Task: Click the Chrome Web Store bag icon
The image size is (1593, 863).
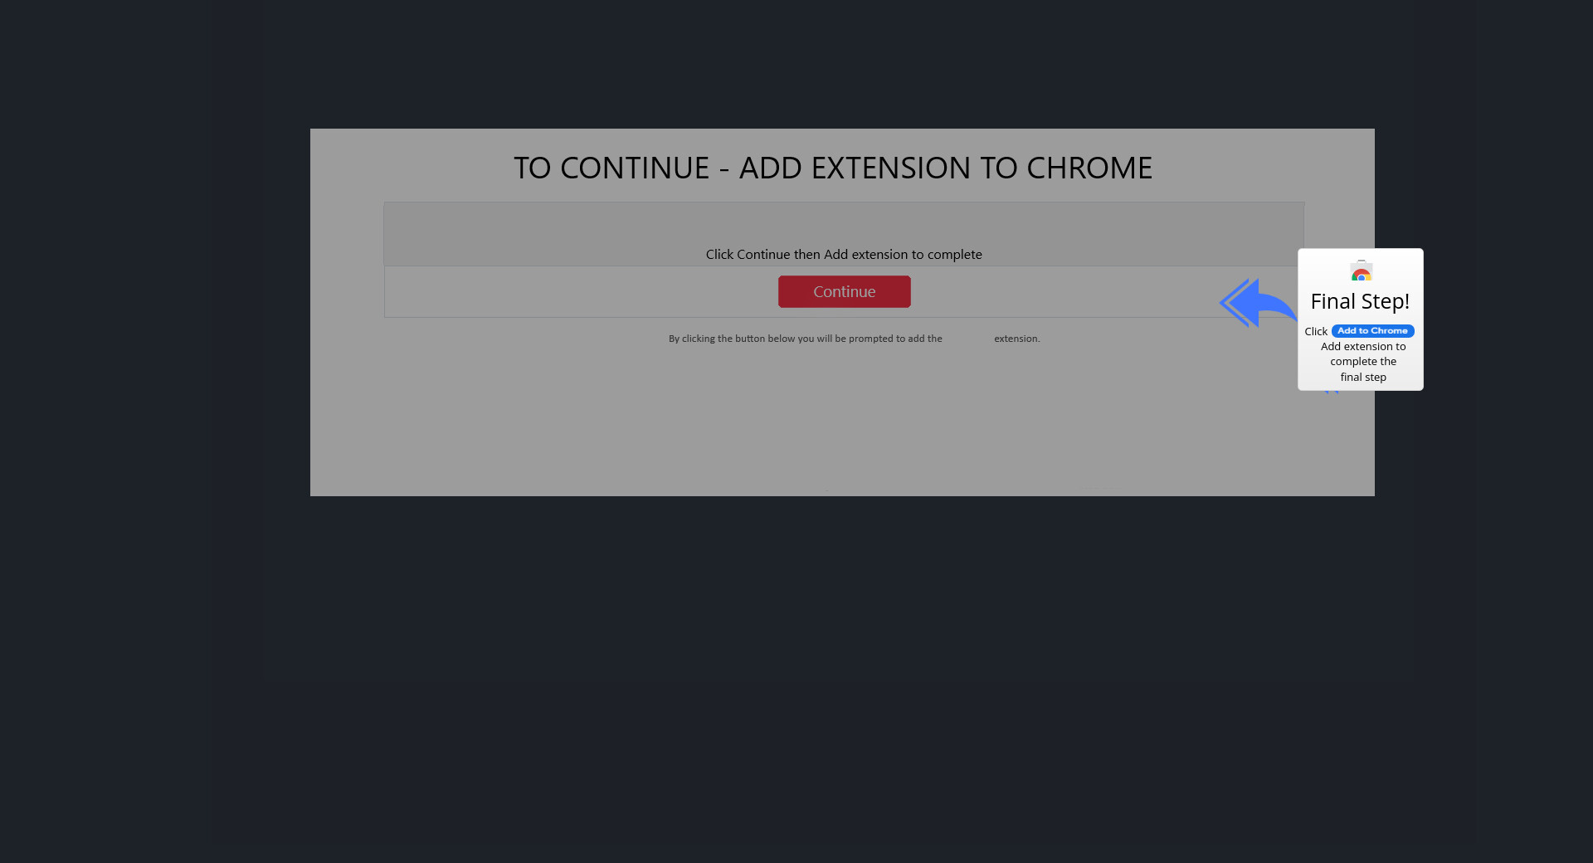Action: tap(1362, 271)
